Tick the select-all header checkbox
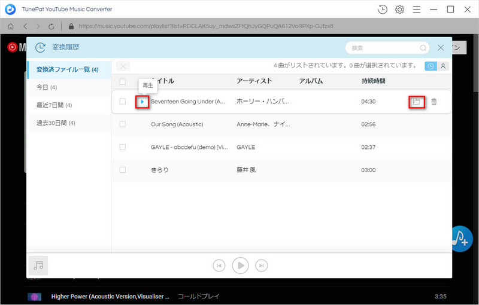This screenshot has height=305, width=479. (x=123, y=81)
